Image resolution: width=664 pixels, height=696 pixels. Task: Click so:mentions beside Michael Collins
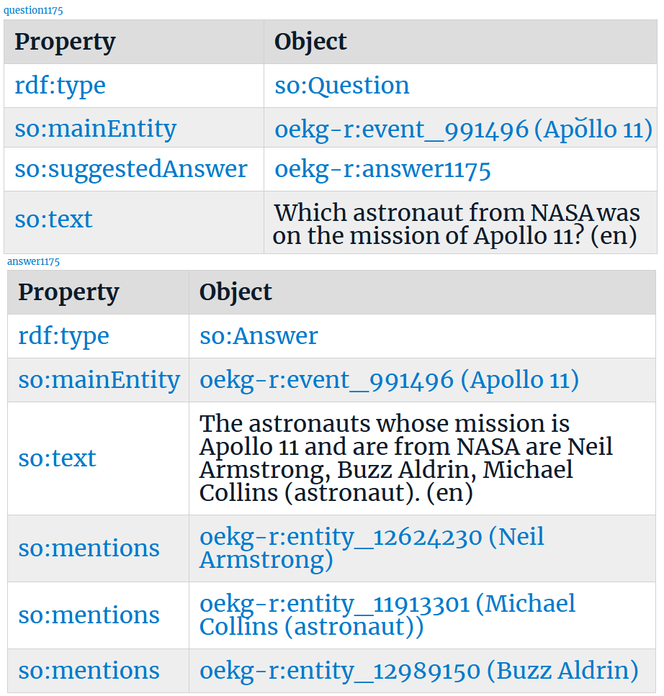tap(89, 615)
